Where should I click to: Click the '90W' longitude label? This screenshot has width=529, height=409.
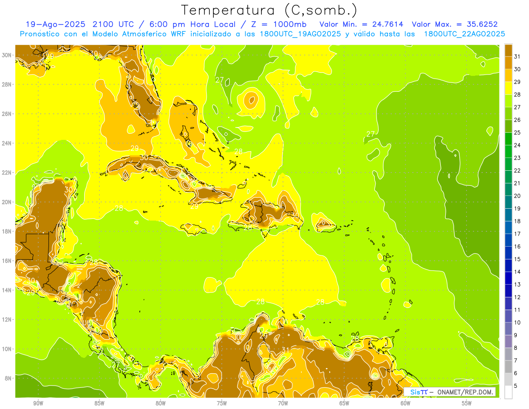[38, 403]
